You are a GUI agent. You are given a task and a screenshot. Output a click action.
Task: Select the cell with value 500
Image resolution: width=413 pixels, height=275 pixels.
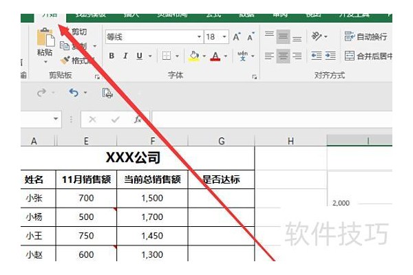click(x=86, y=217)
